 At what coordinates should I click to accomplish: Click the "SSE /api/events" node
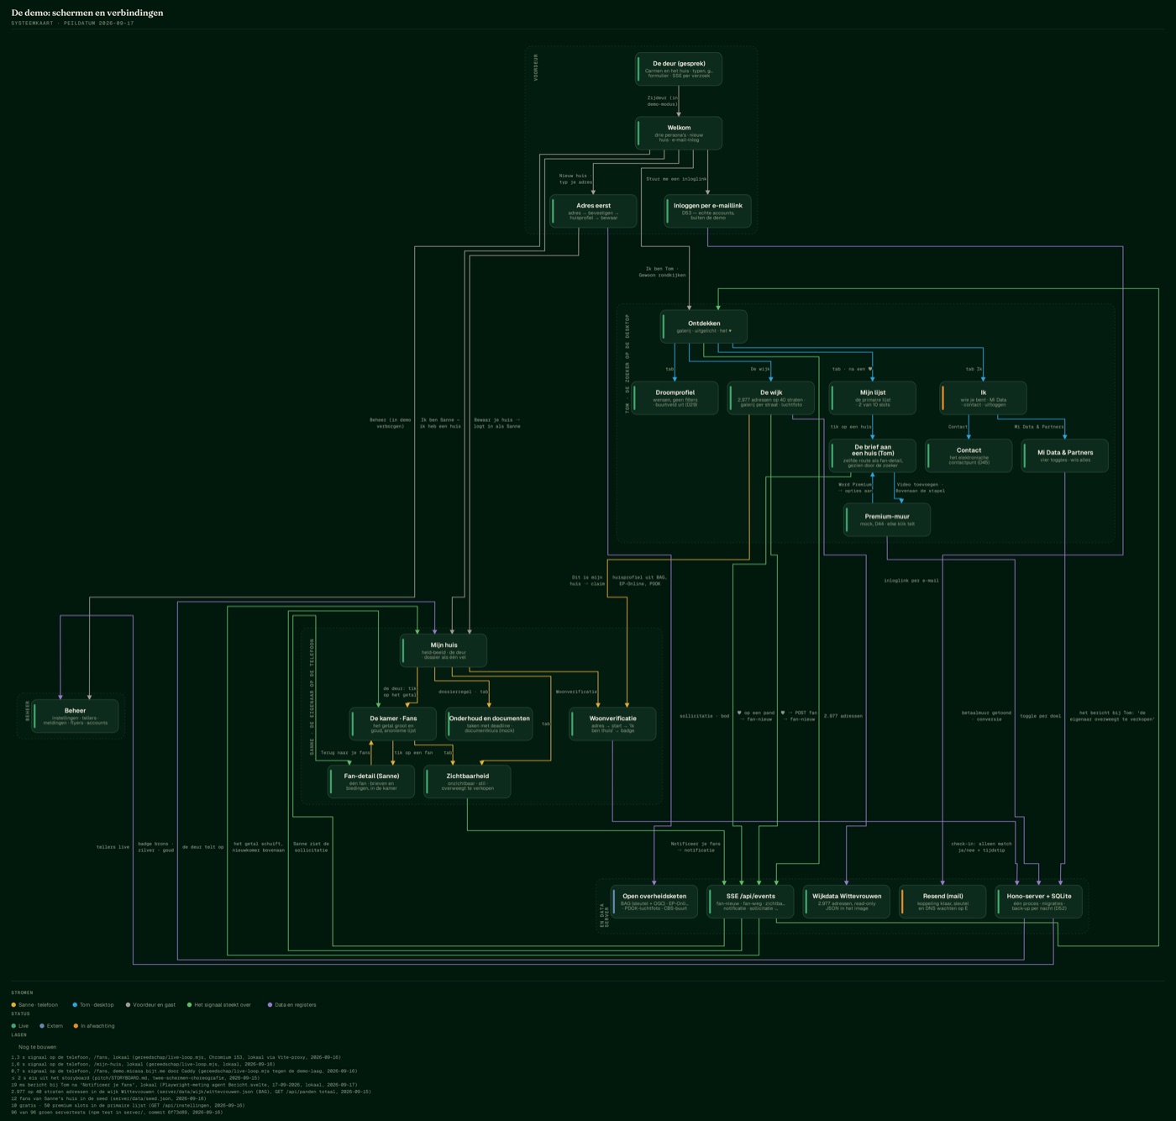point(750,902)
